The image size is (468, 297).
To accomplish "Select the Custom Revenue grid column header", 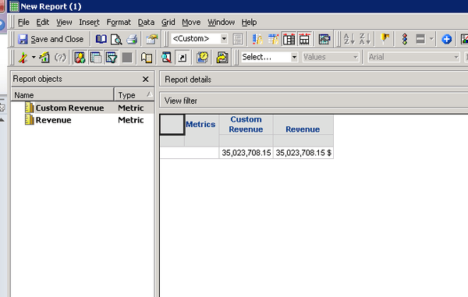I will click(246, 125).
